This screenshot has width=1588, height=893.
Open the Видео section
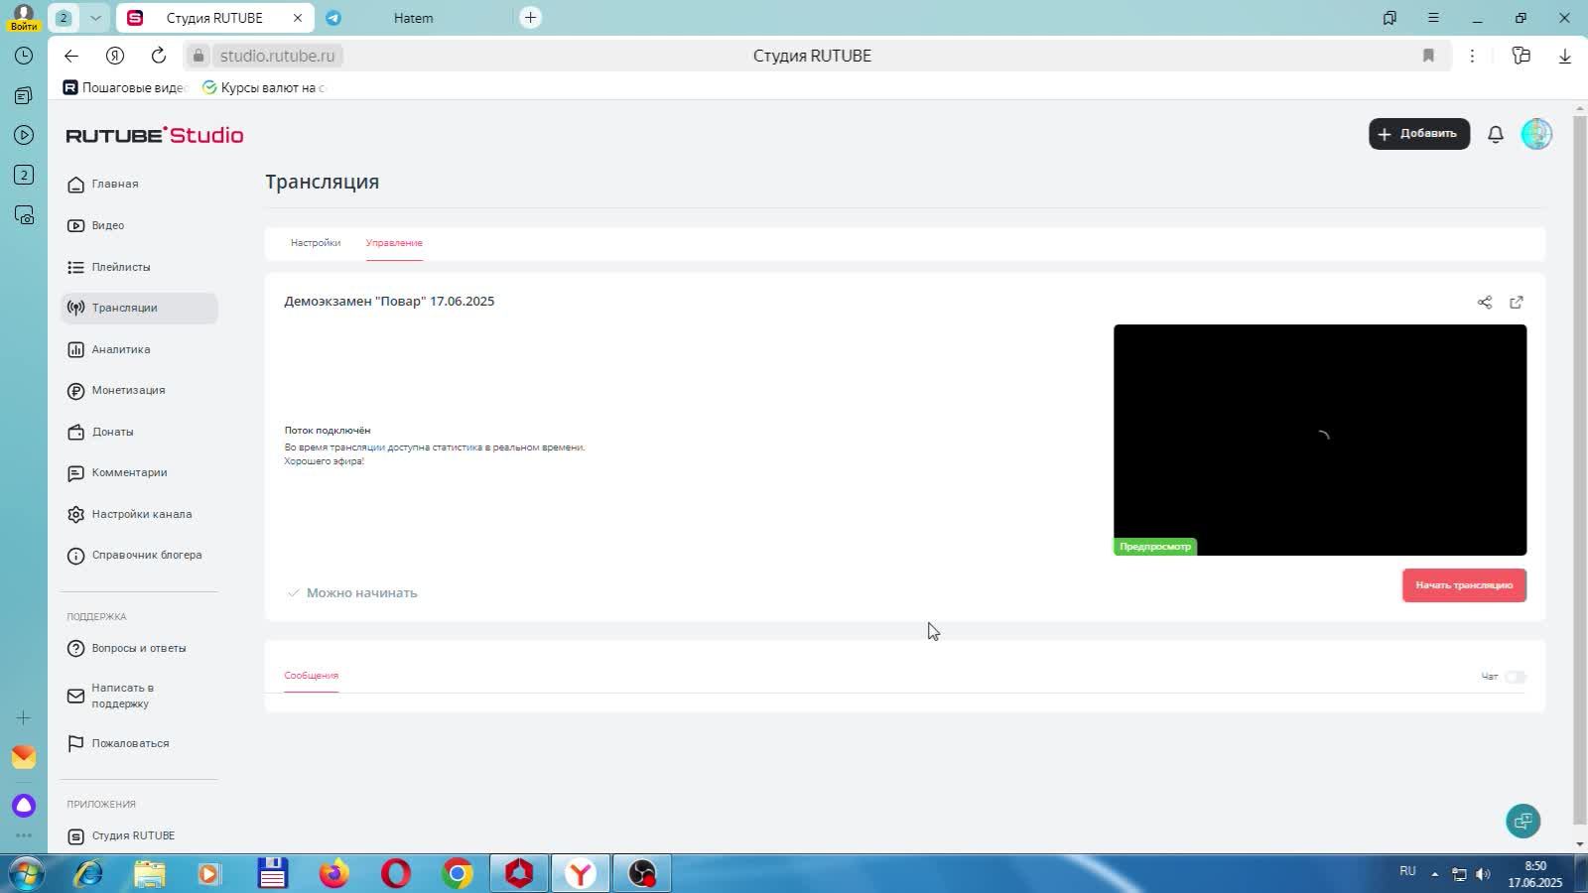(139, 225)
